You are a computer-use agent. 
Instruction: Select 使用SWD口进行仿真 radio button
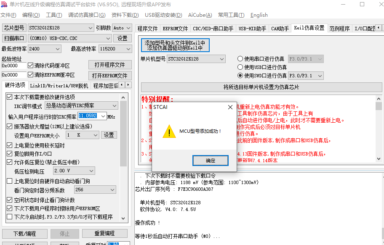click(x=240, y=76)
